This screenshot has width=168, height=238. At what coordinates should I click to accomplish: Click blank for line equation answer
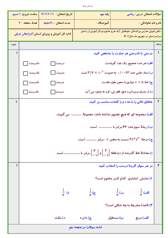click(x=72, y=154)
